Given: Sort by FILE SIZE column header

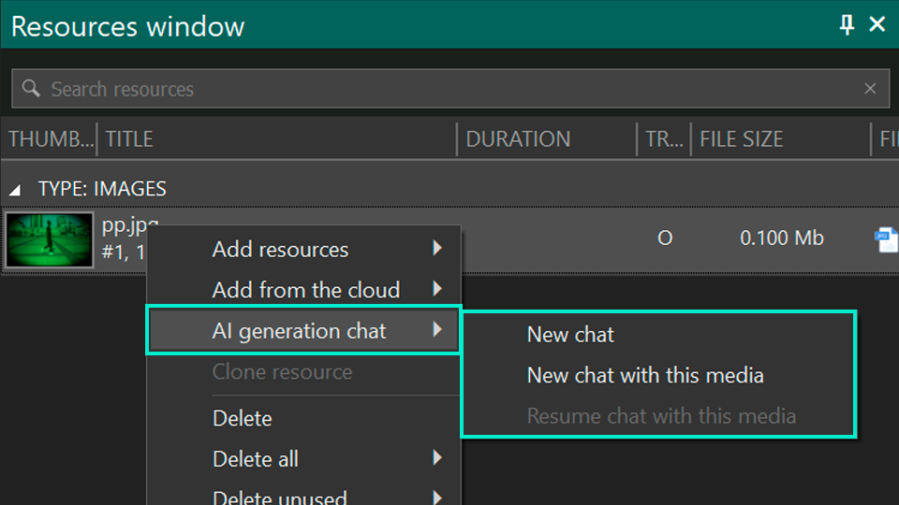Looking at the screenshot, I should tap(781, 139).
